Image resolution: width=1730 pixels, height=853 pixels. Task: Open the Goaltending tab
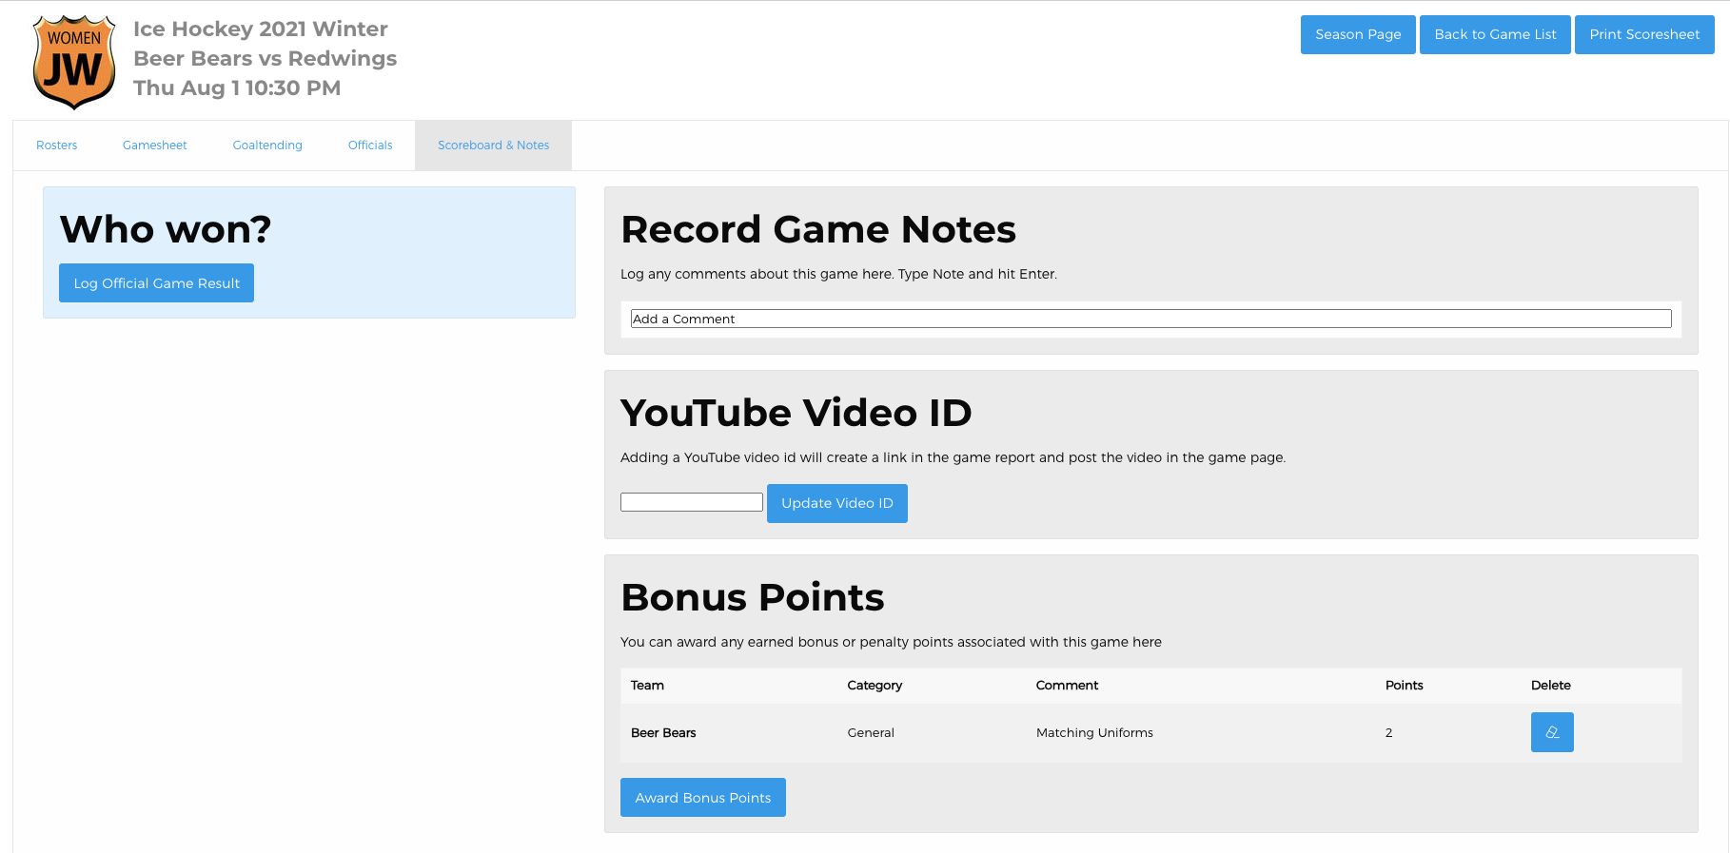pos(267,145)
